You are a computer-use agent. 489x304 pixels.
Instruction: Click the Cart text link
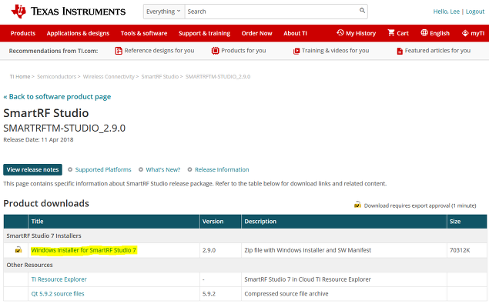point(403,33)
